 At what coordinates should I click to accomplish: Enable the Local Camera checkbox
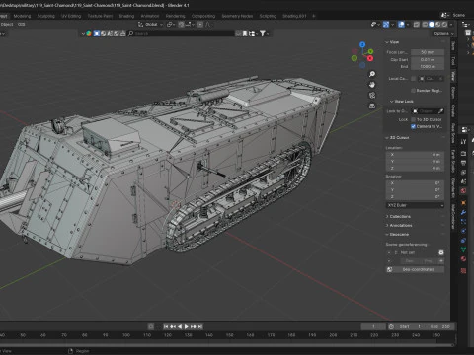[x=414, y=79]
